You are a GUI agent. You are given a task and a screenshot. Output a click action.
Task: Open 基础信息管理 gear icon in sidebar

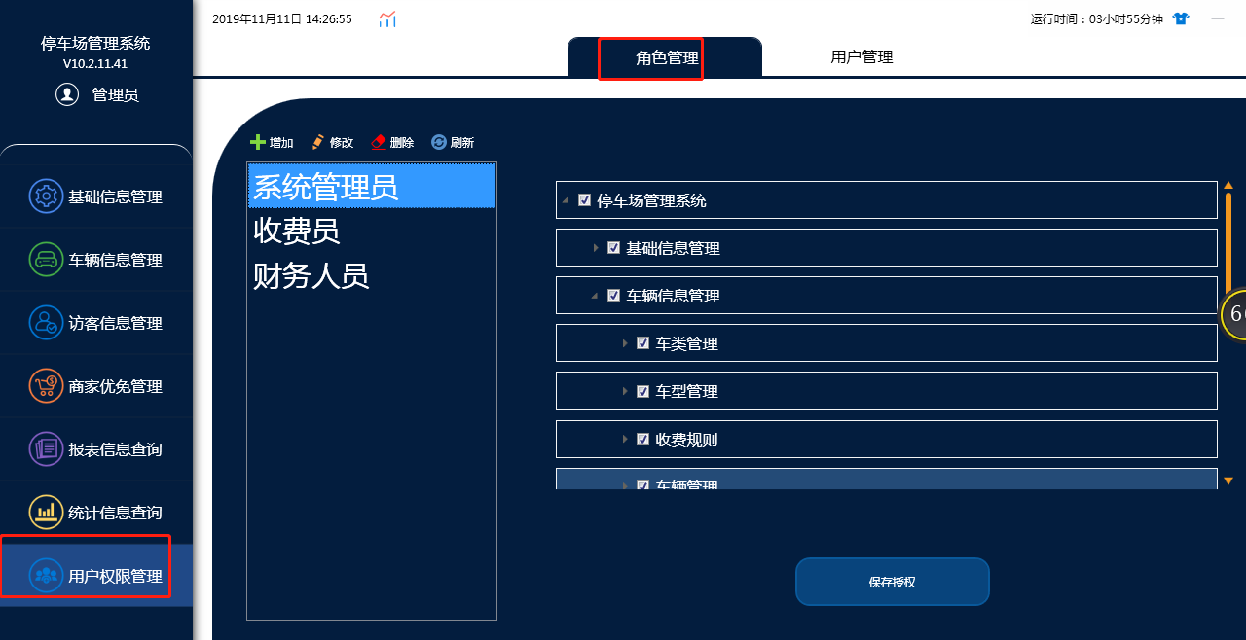[46, 196]
